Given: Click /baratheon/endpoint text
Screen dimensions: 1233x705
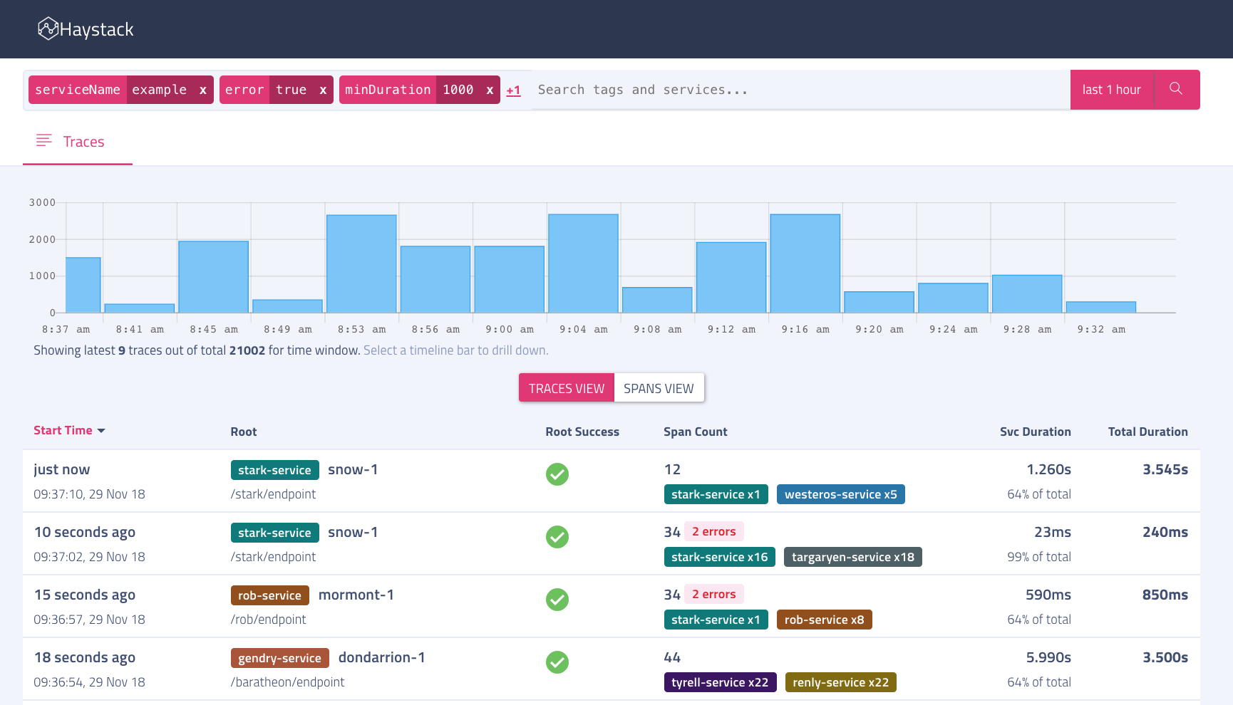Looking at the screenshot, I should tap(287, 682).
